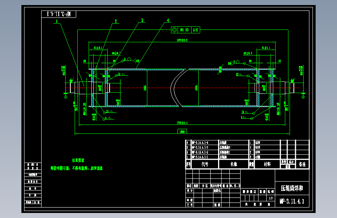Screen dimensions: 337x218
Task: Click the boxed 1900 dimension
Action: tap(182, 131)
